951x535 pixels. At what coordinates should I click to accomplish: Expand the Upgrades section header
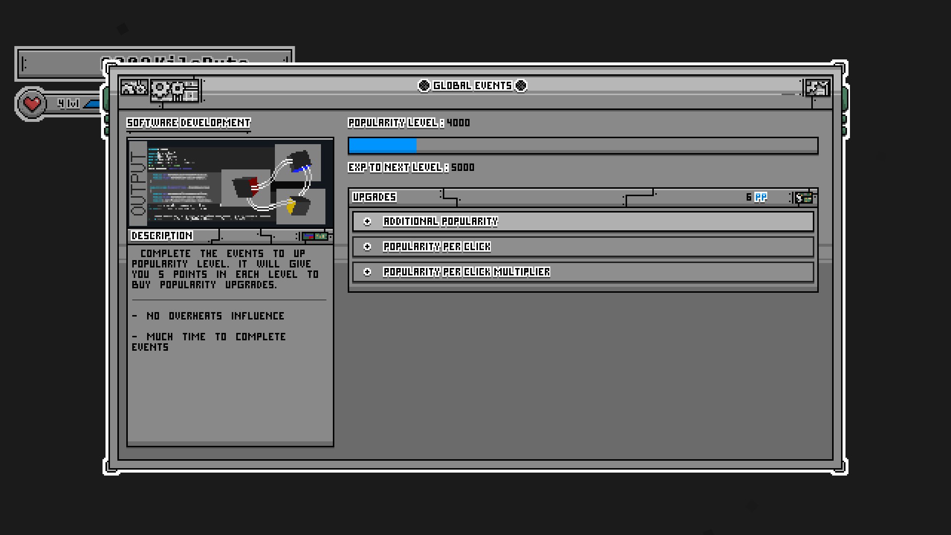coord(374,197)
